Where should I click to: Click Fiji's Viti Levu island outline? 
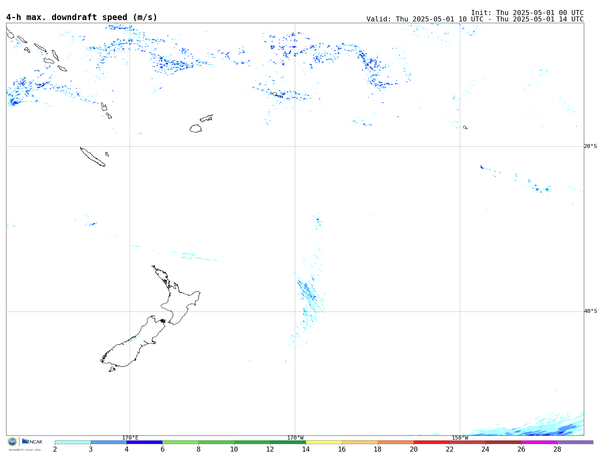pos(196,129)
